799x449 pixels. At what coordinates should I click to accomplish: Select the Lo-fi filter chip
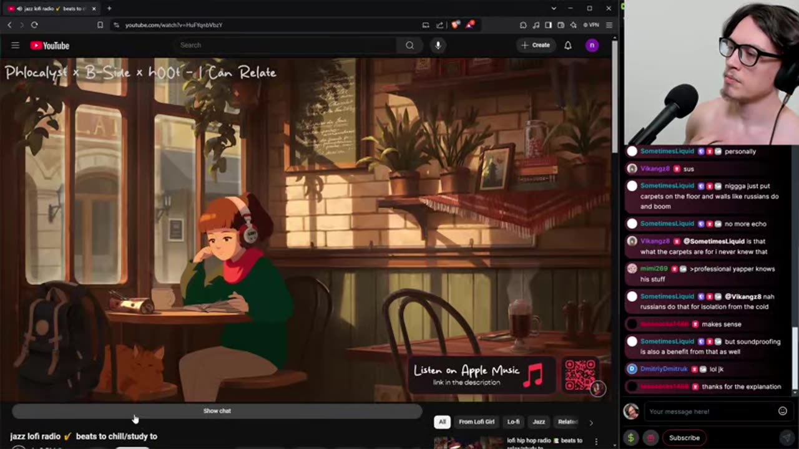pos(513,422)
